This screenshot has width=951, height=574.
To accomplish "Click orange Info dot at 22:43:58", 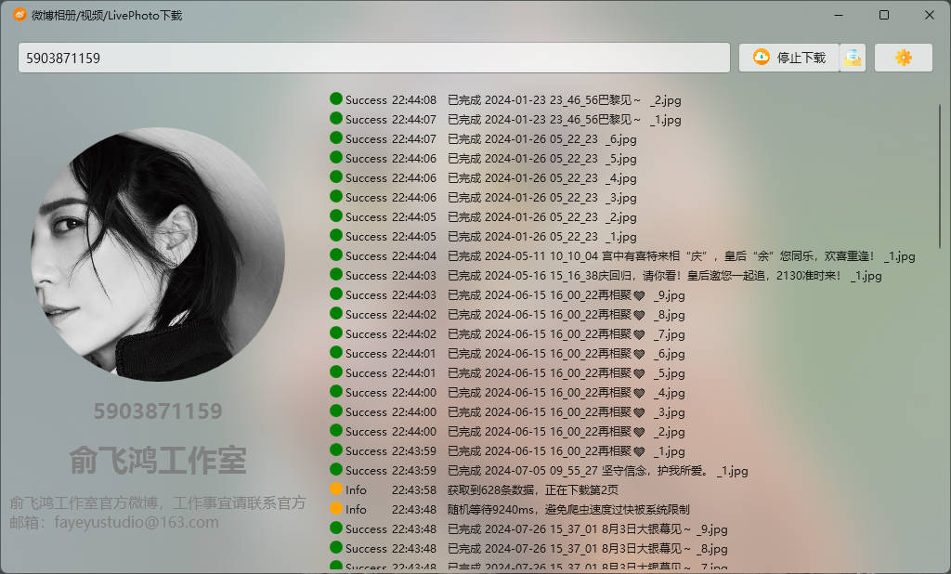I will (x=336, y=489).
